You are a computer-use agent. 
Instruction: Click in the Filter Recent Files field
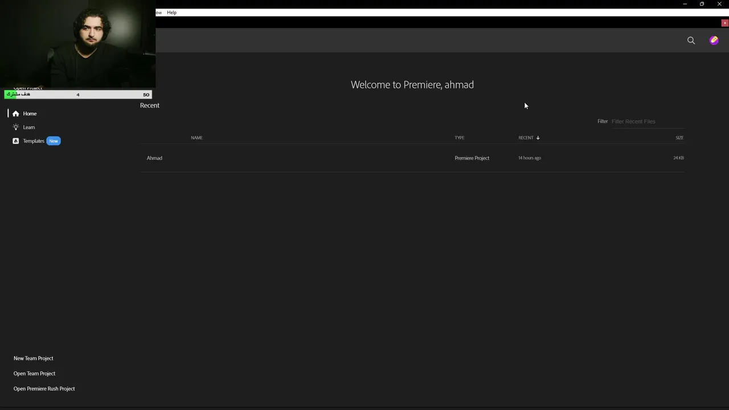coord(648,121)
